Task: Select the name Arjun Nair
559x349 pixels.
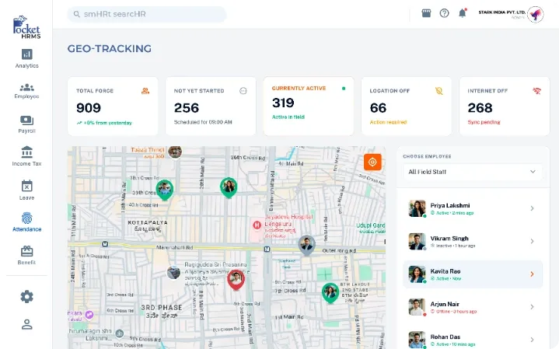Action: [445, 304]
